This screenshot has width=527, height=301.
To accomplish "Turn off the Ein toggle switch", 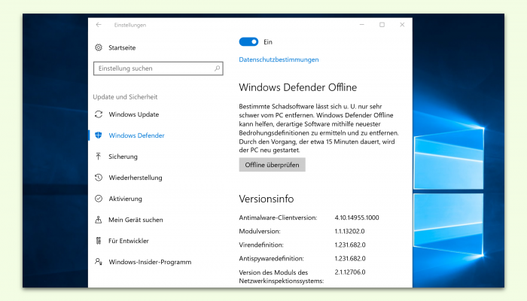I will coord(248,41).
